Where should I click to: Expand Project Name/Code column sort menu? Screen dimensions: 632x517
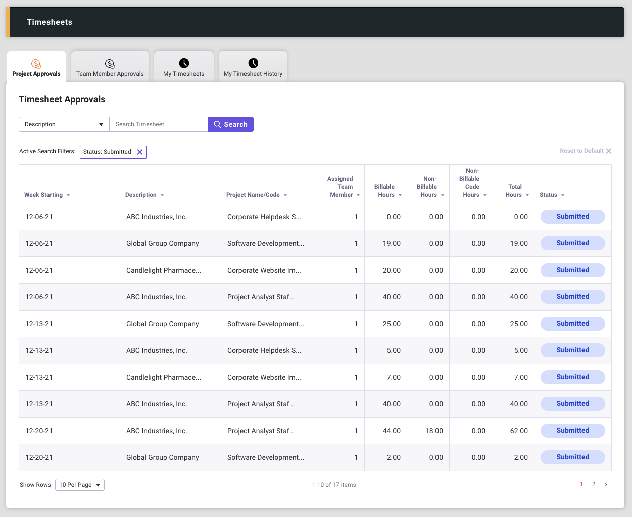click(x=285, y=195)
